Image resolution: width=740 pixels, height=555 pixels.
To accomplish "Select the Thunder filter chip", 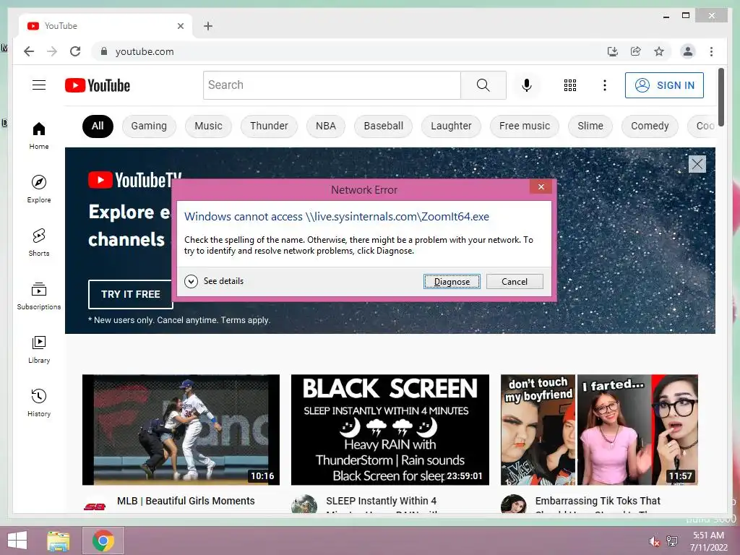I will click(x=269, y=126).
